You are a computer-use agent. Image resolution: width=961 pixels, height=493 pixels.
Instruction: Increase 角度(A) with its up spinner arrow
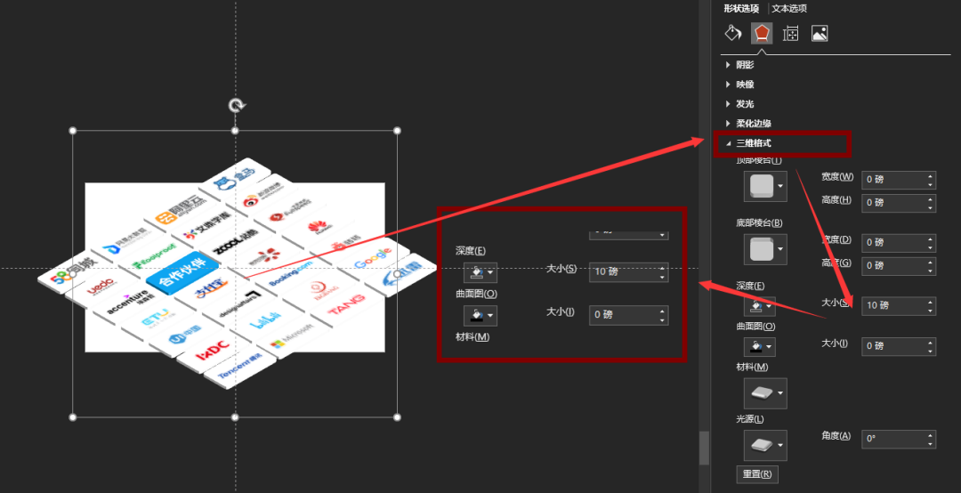[x=931, y=435]
